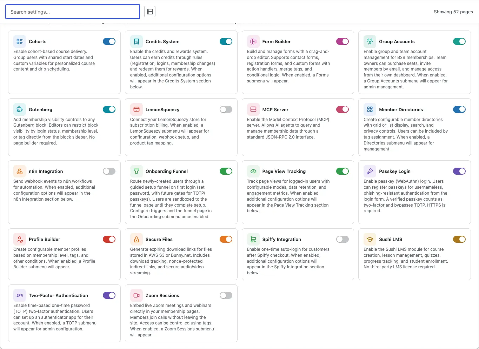Click the Member Directories grid icon

[x=370, y=109]
